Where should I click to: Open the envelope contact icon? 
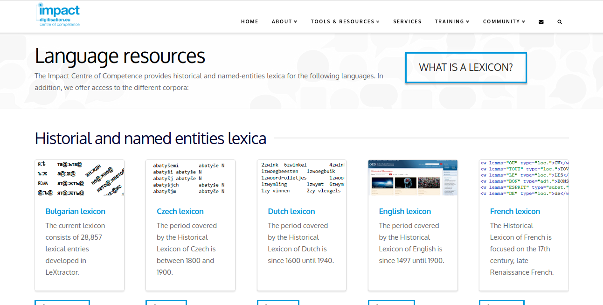click(541, 22)
